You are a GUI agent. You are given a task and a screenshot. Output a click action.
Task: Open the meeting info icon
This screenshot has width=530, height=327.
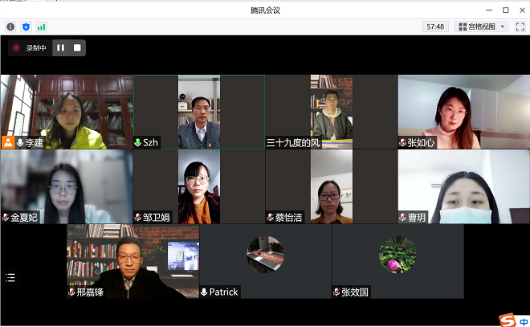click(x=10, y=27)
